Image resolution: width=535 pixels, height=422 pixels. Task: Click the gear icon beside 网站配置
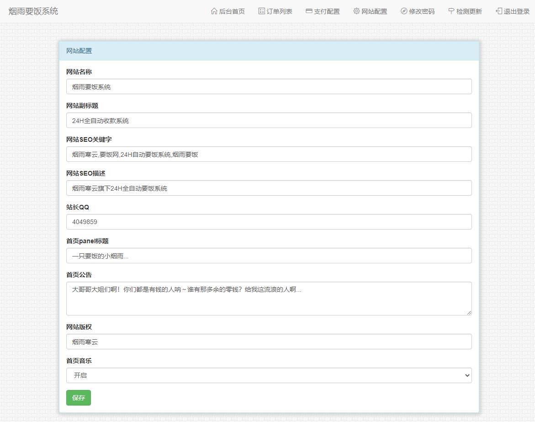356,11
